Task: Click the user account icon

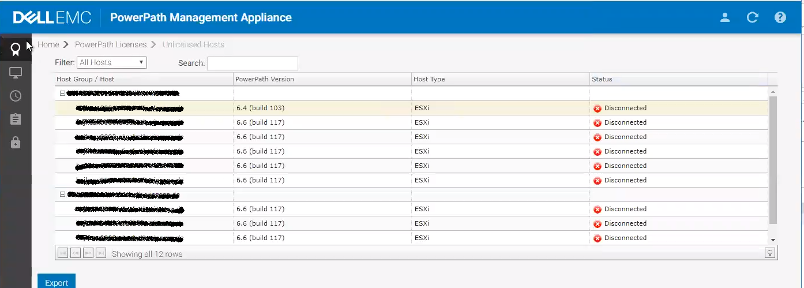Action: (x=725, y=17)
